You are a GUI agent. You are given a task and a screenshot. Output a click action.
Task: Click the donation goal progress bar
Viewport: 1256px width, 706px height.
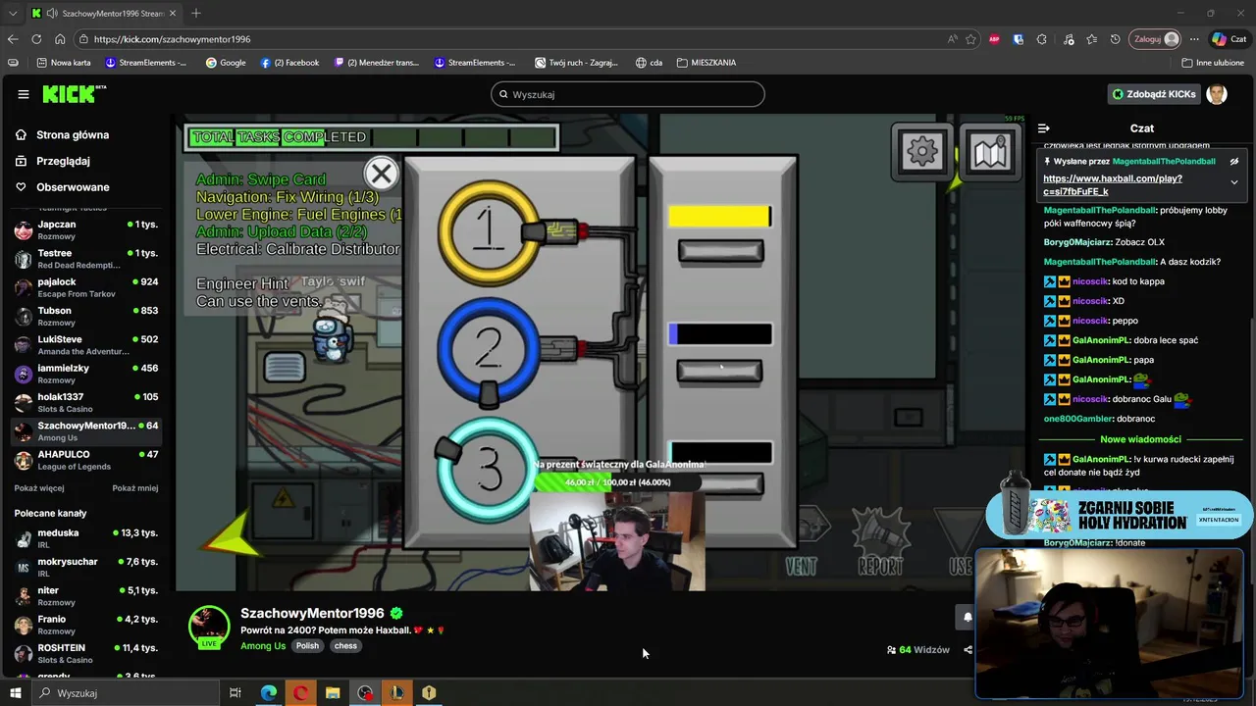(x=618, y=482)
